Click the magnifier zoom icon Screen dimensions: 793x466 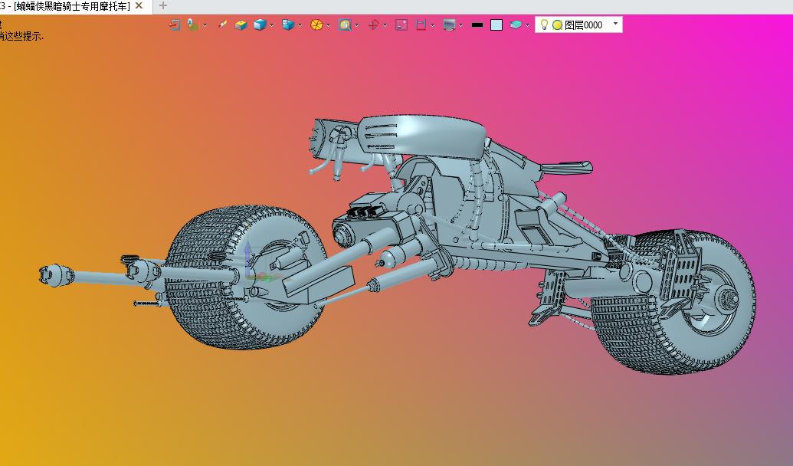pos(345,25)
